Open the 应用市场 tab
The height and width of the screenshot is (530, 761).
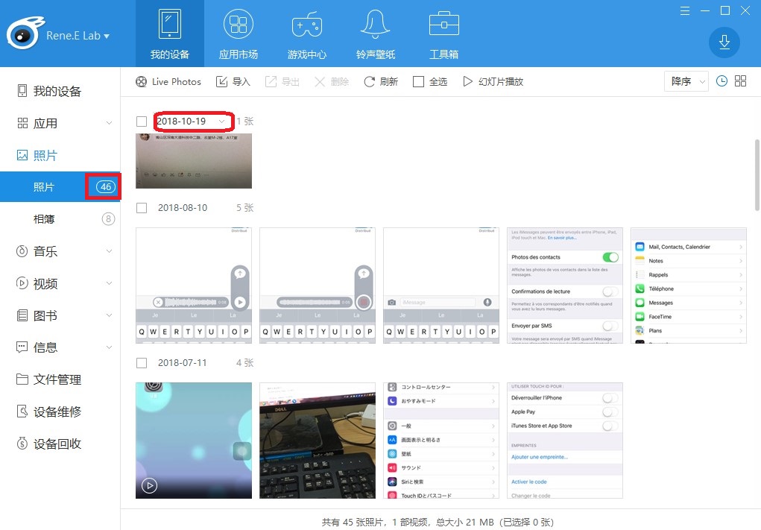coord(239,34)
